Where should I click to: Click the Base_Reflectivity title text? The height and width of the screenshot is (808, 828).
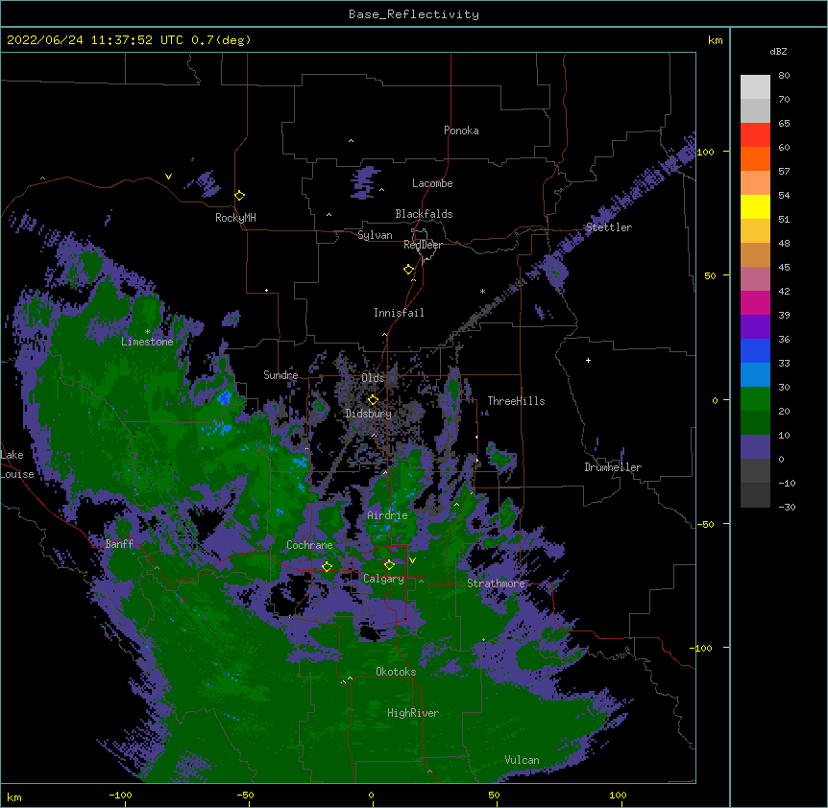(x=413, y=14)
